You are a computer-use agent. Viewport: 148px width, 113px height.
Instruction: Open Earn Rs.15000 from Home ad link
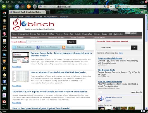coord(110,81)
